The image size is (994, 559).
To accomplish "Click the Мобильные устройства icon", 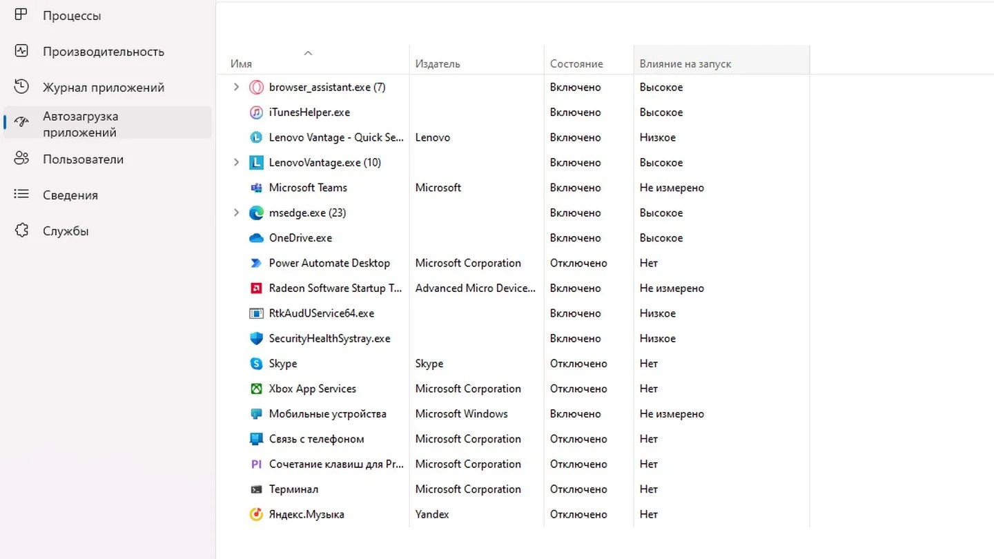I will coord(256,414).
